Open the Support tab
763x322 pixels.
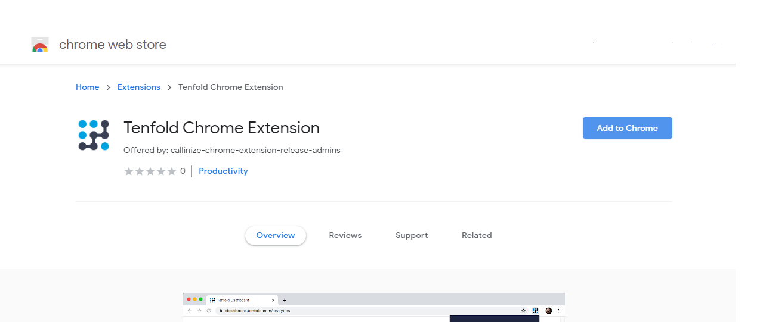pyautogui.click(x=412, y=235)
